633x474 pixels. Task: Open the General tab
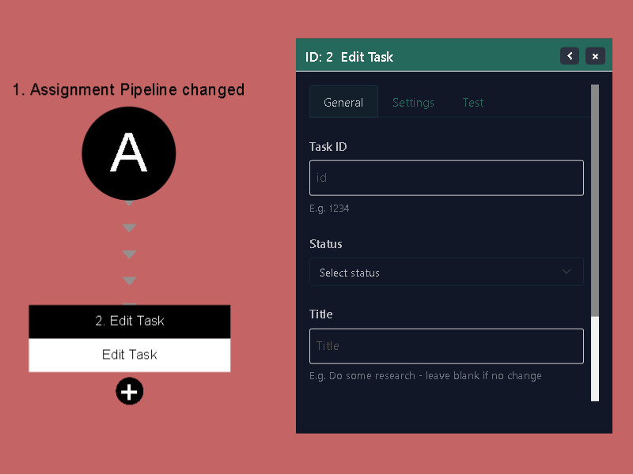(x=343, y=103)
